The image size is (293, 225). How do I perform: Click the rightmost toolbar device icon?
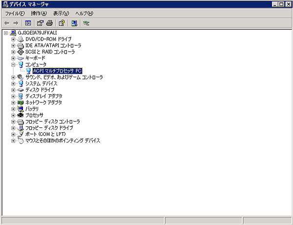86,23
